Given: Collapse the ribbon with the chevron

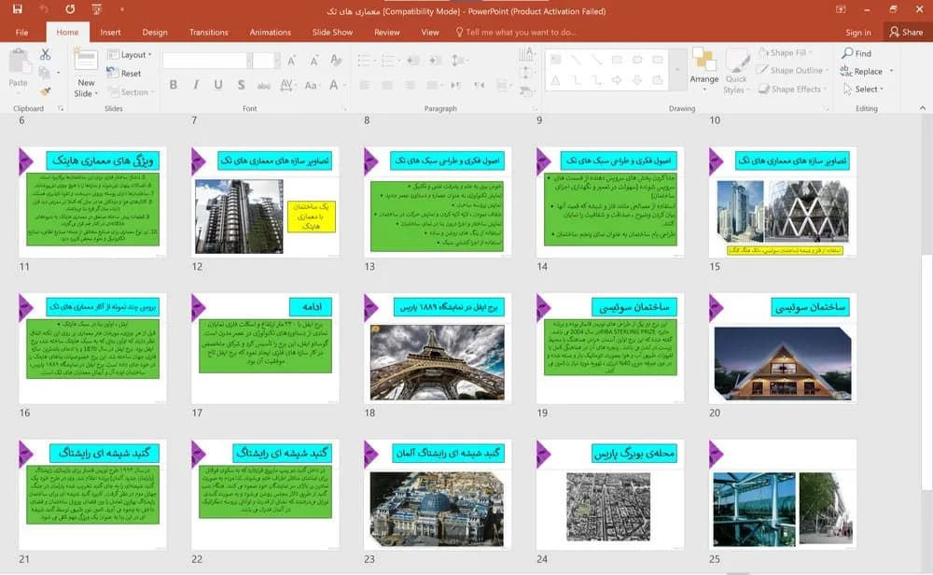Looking at the screenshot, I should pyautogui.click(x=923, y=108).
